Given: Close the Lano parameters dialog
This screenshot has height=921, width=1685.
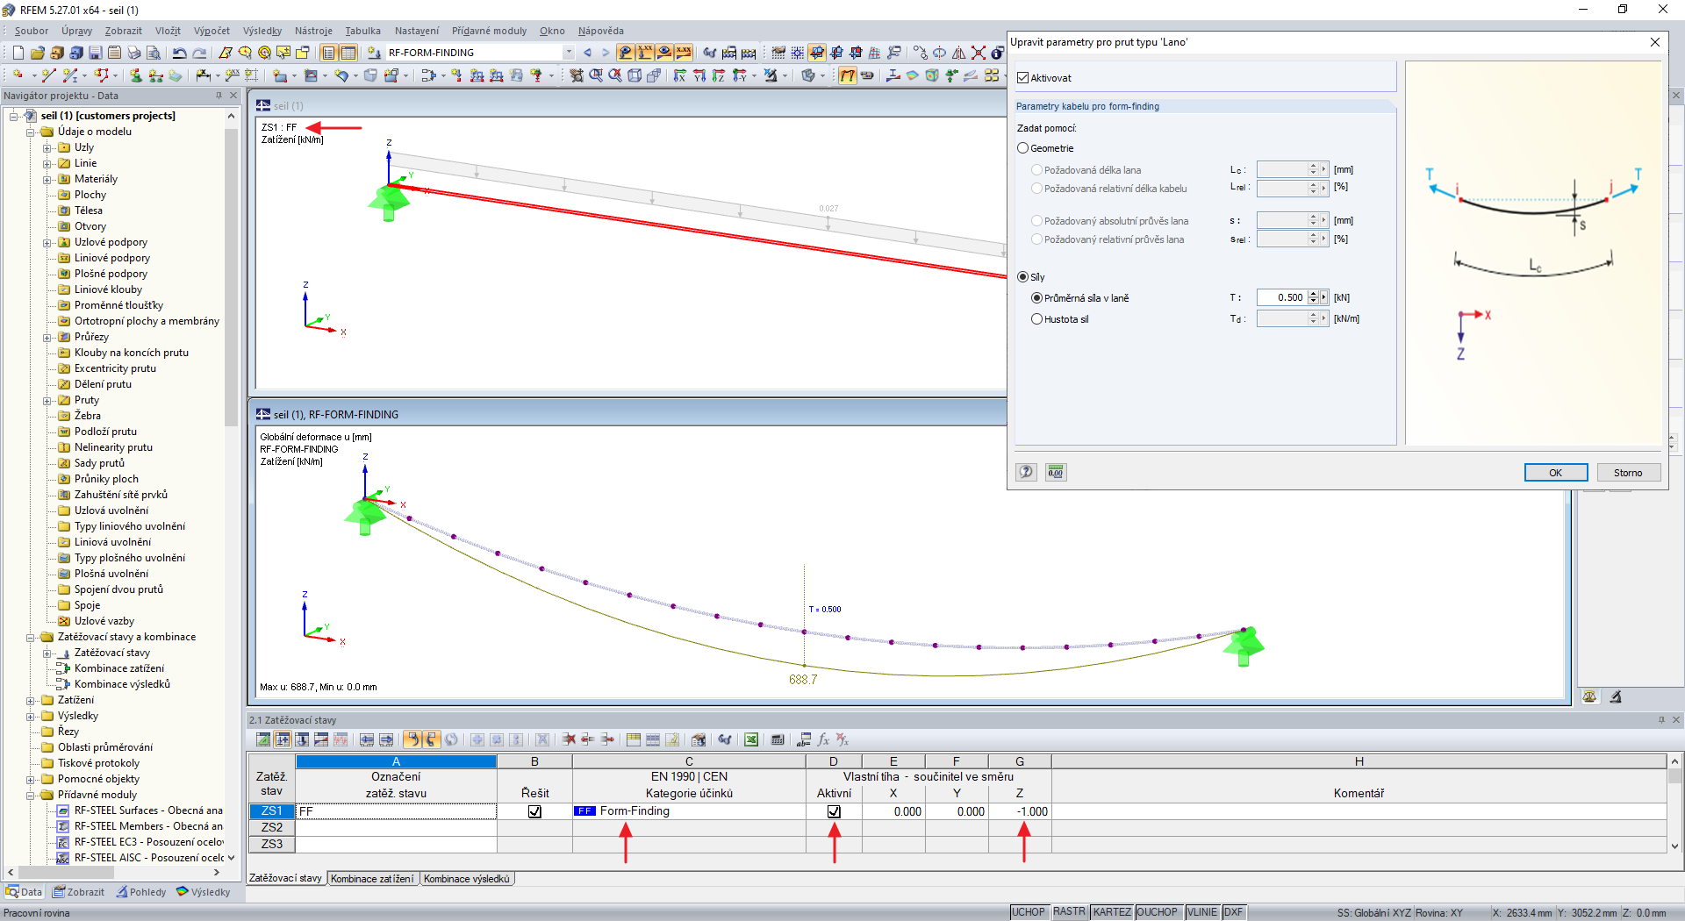Looking at the screenshot, I should (x=1655, y=42).
